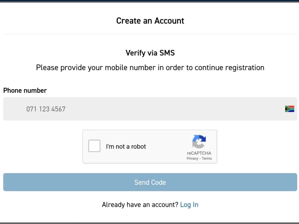This screenshot has width=299, height=224.
Task: Click the gray bar at page bottom
Action: [149, 223]
